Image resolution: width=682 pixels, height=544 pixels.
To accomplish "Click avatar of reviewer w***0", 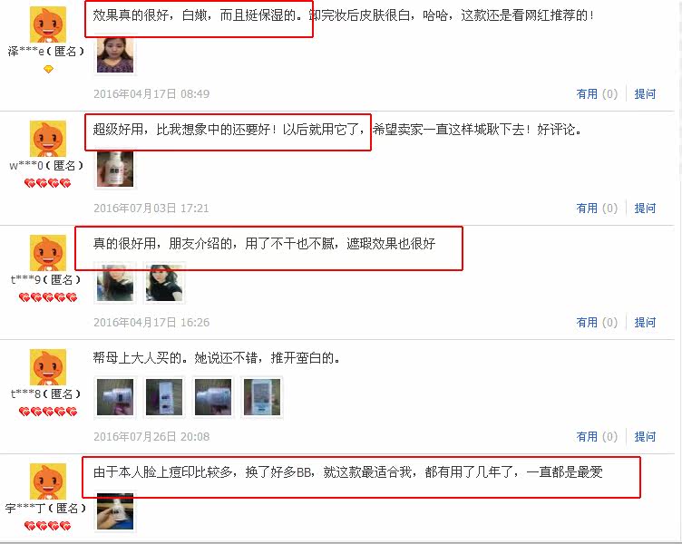I will pyautogui.click(x=48, y=139).
